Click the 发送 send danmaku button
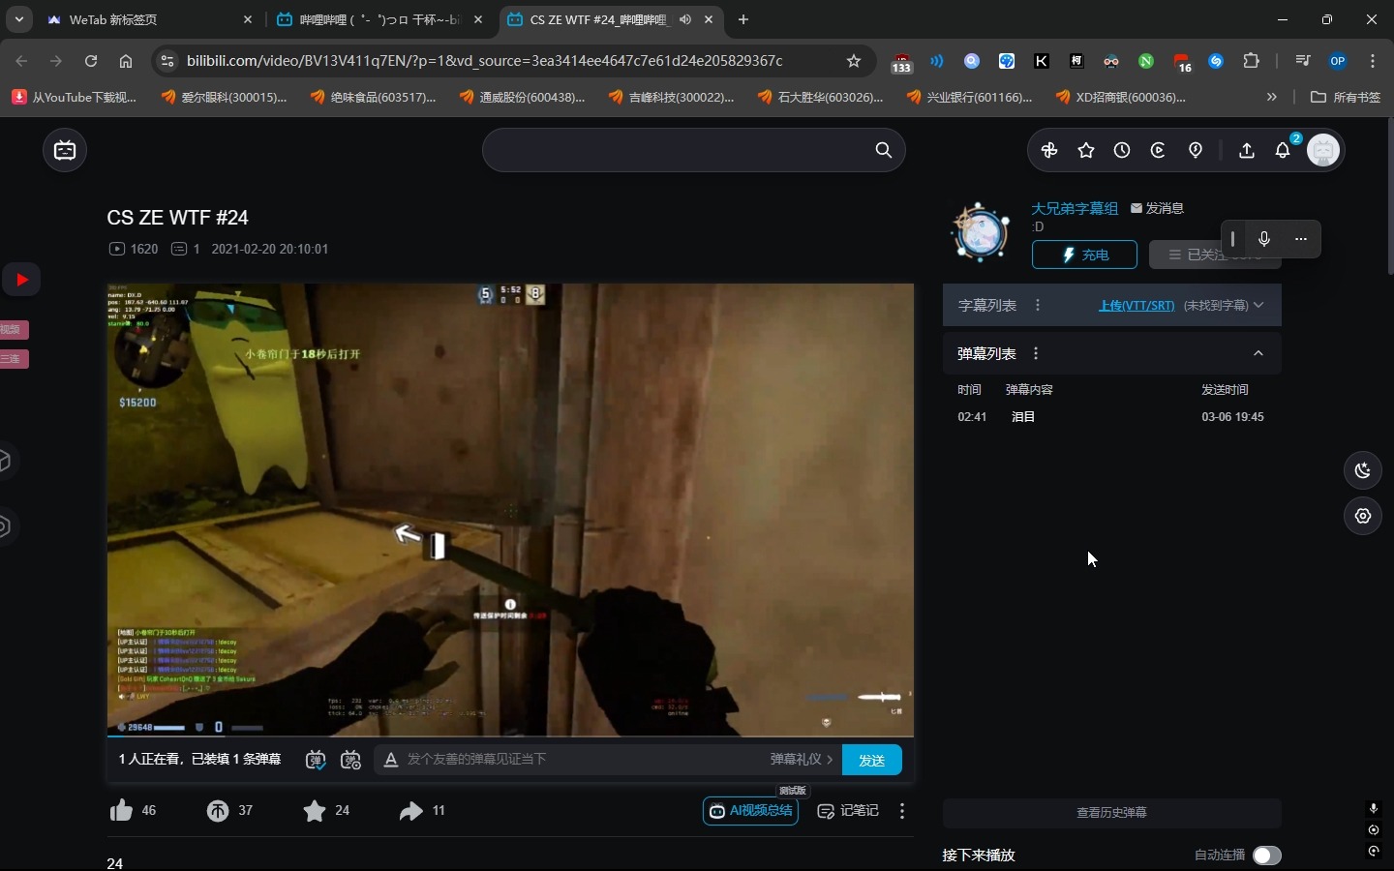 [872, 760]
